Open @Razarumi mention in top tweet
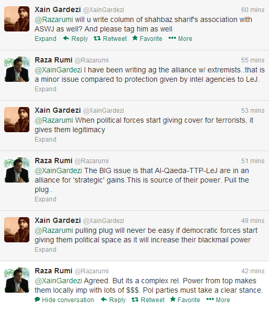 pos(54,19)
